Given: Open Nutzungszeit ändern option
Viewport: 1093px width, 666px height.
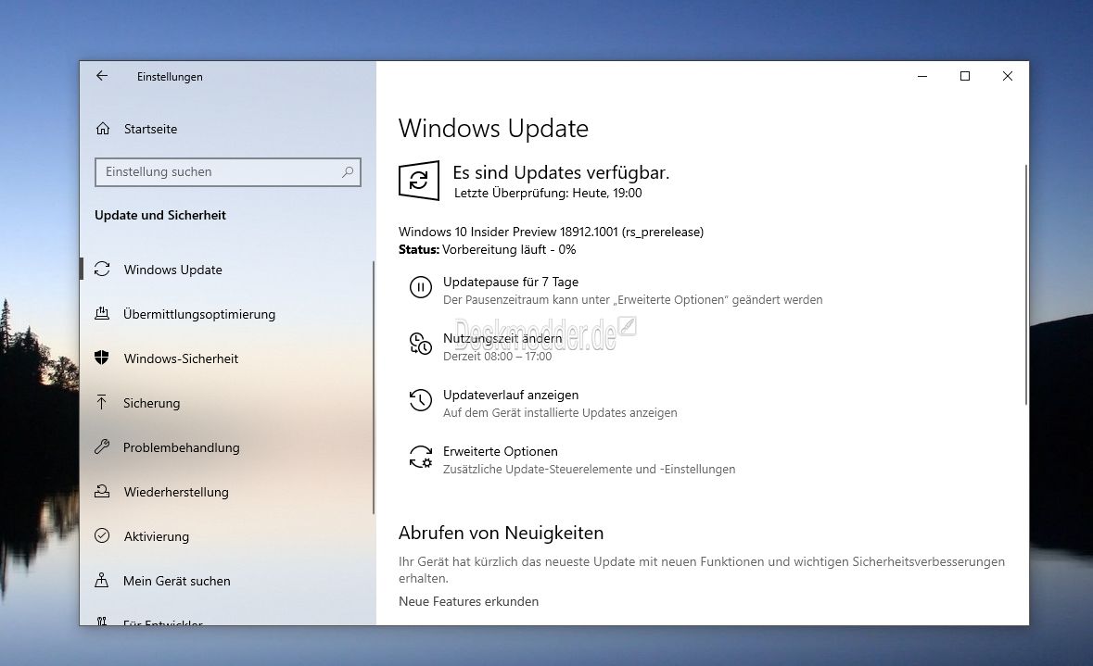Looking at the screenshot, I should [502, 339].
